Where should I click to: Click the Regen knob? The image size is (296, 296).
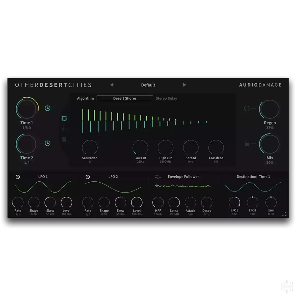(269, 109)
